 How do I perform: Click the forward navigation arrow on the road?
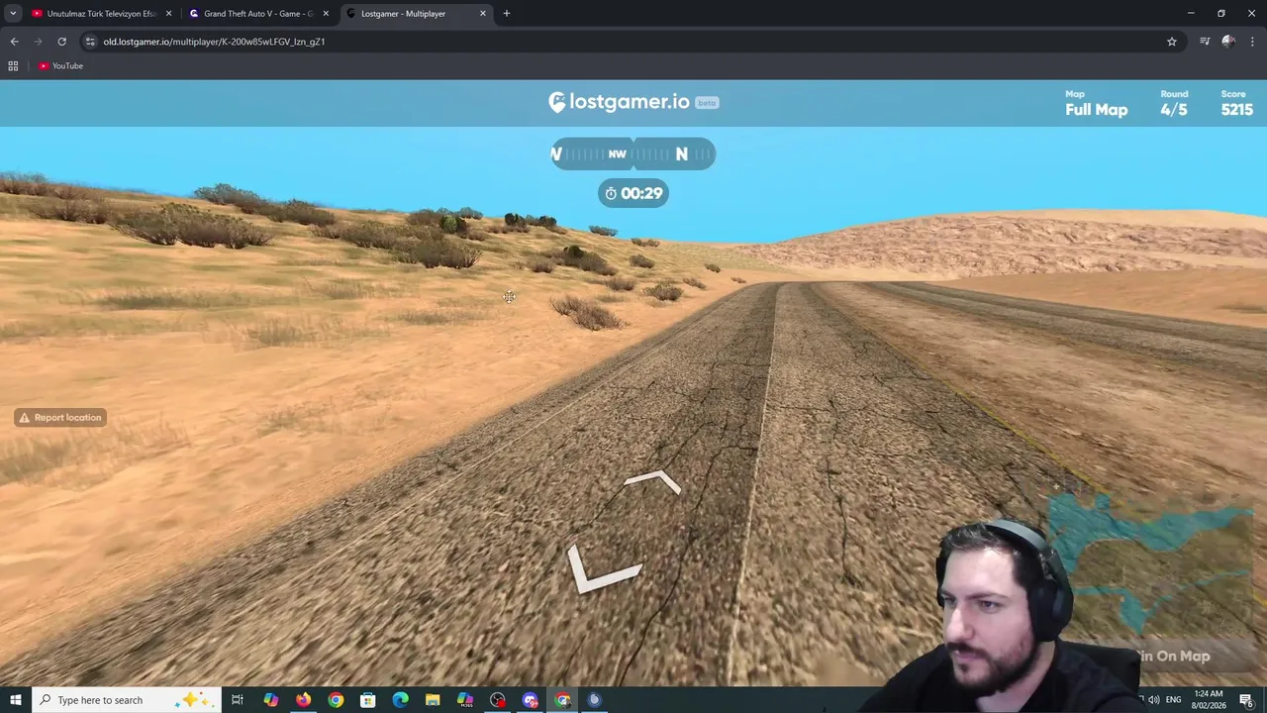[653, 483]
